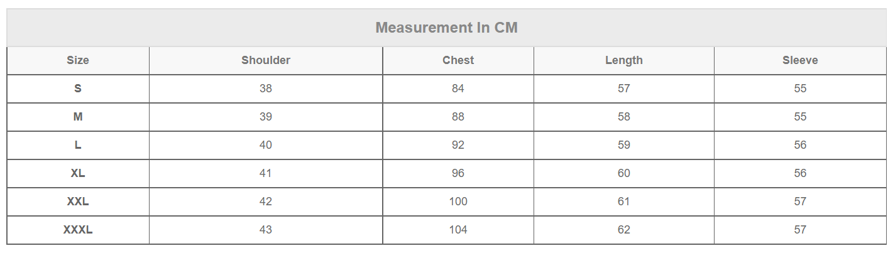Select chest value 96 for size XL
Viewport: 888px width, 258px height.
coord(458,173)
